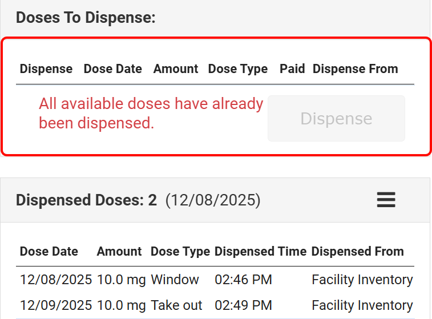Viewport: 432px width, 319px height.
Task: Click the Paid column header
Action: click(292, 69)
